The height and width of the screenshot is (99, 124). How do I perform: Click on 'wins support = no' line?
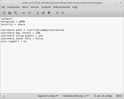tap(14, 42)
